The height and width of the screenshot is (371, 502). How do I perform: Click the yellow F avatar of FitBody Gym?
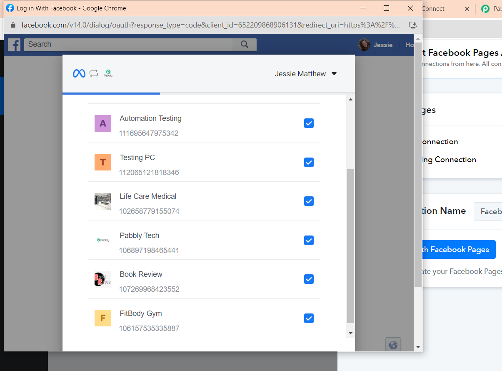pyautogui.click(x=103, y=318)
